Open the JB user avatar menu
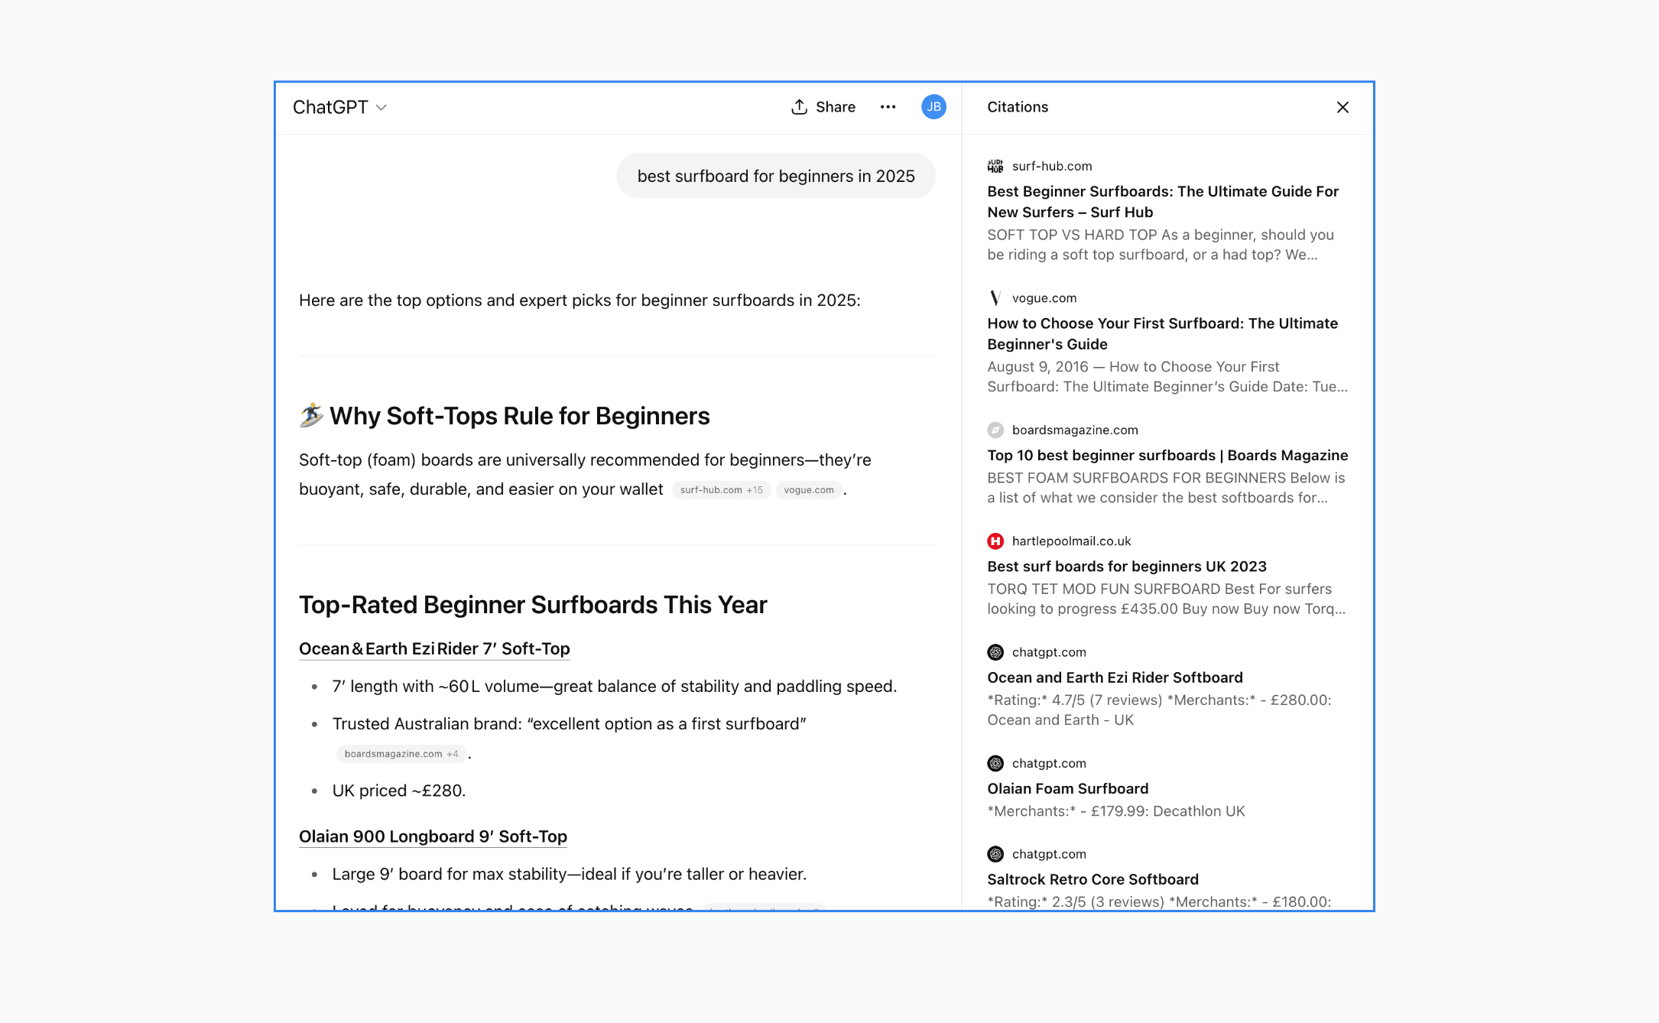 pos(933,107)
